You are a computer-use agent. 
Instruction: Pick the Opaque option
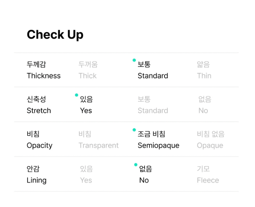point(210,140)
